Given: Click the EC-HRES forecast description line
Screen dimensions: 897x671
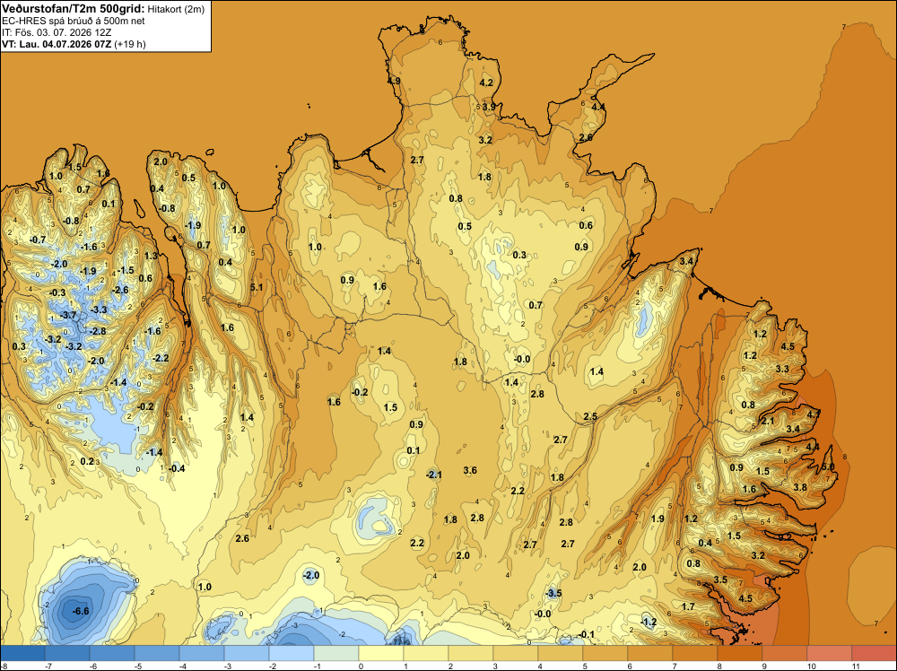Looking at the screenshot, I should pyautogui.click(x=74, y=21).
